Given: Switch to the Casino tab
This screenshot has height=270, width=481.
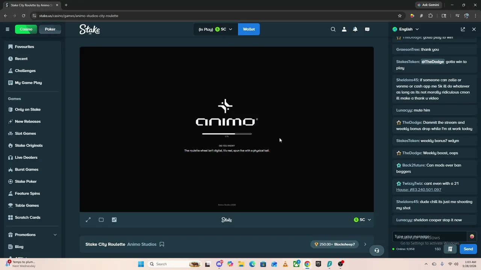Looking at the screenshot, I should click(x=26, y=29).
